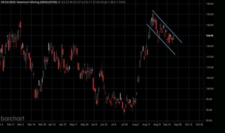Click the Sep 28 date label
The width and height of the screenshot is (225, 133).
coord(178,124)
